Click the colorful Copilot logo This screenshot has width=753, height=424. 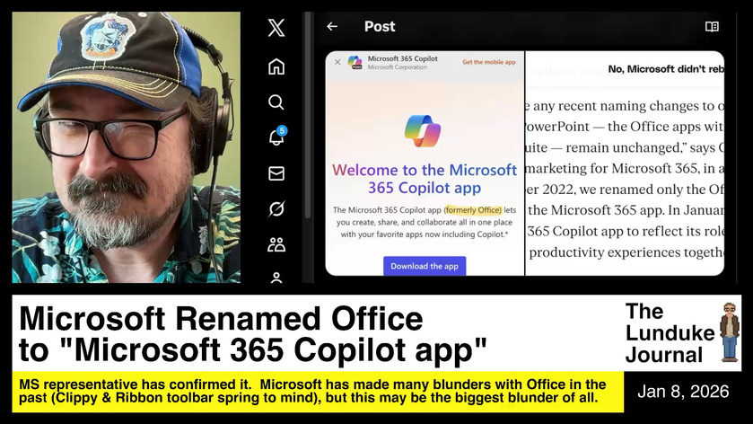pyautogui.click(x=423, y=130)
